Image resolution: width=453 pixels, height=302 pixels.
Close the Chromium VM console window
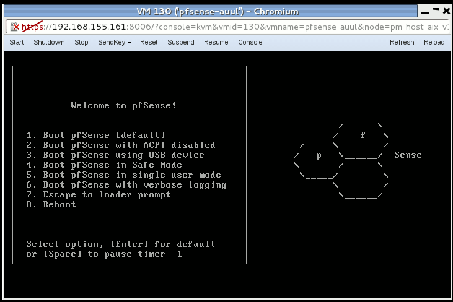pyautogui.click(x=446, y=11)
